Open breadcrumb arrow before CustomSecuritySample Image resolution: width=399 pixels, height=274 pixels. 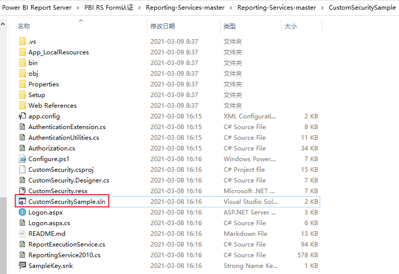(322, 8)
